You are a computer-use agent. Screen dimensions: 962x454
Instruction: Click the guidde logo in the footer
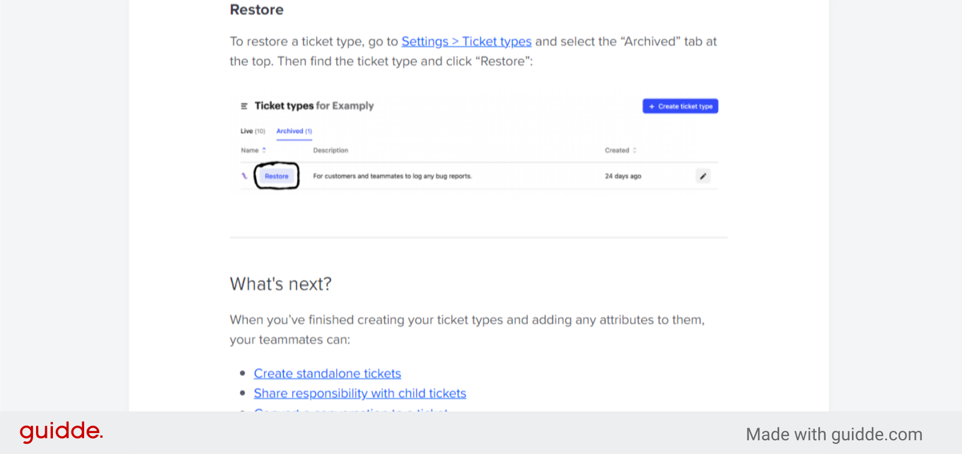click(60, 431)
